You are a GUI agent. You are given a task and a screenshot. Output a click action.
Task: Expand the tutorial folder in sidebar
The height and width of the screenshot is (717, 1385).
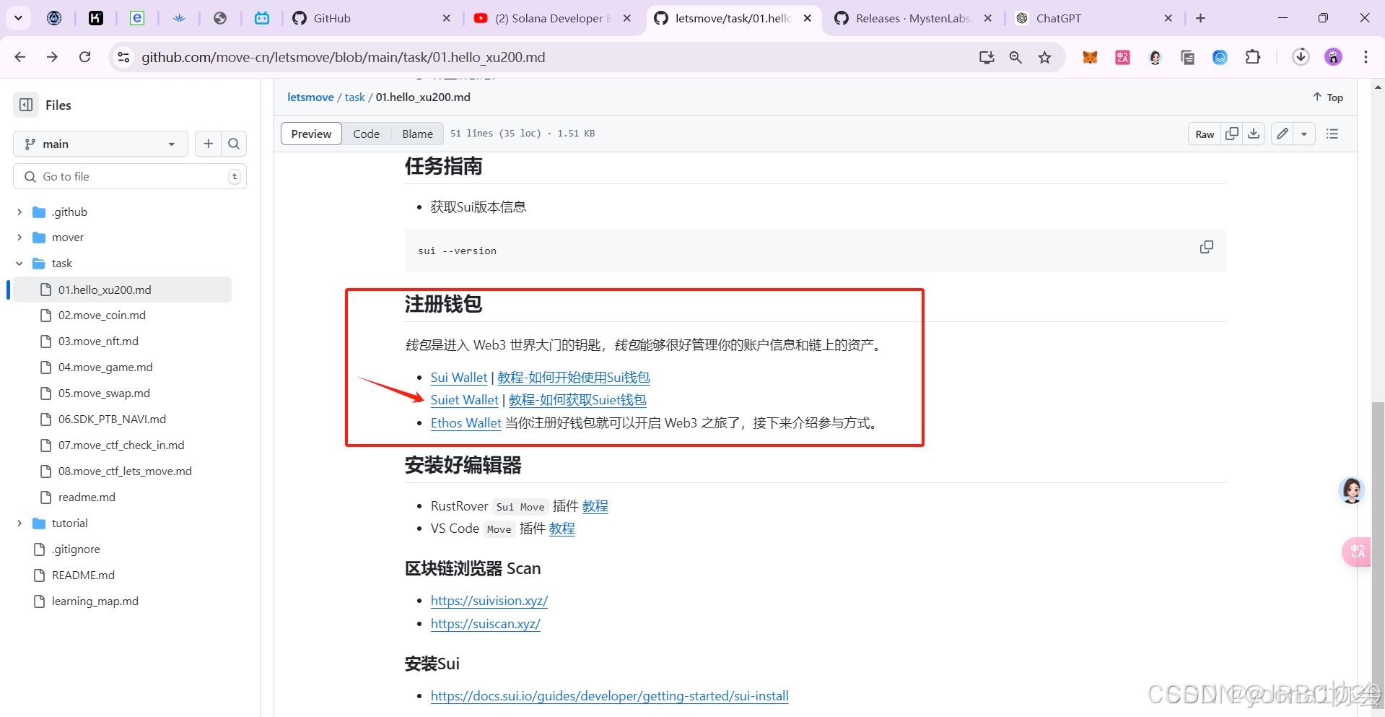[19, 523]
